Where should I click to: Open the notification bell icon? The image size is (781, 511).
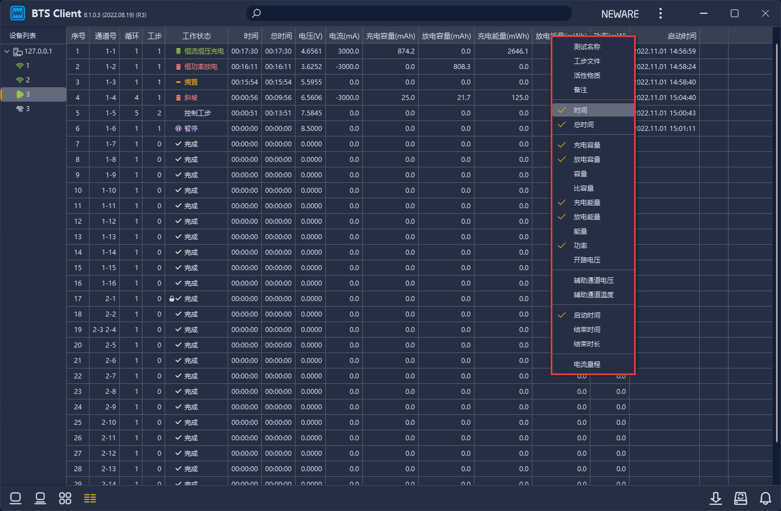pos(765,498)
